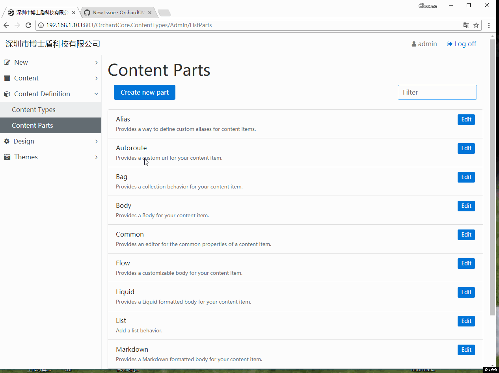Open the Content sidebar menu
This screenshot has height=373, width=499.
point(50,78)
